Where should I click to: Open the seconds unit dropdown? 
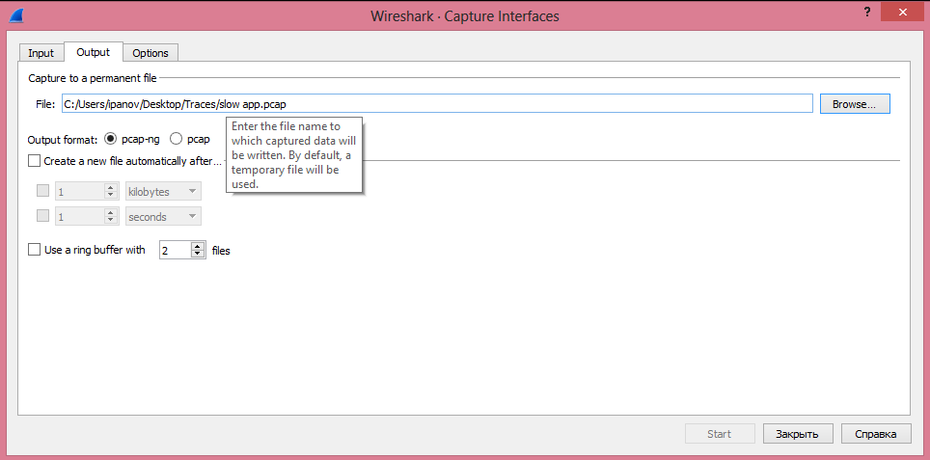tap(163, 217)
